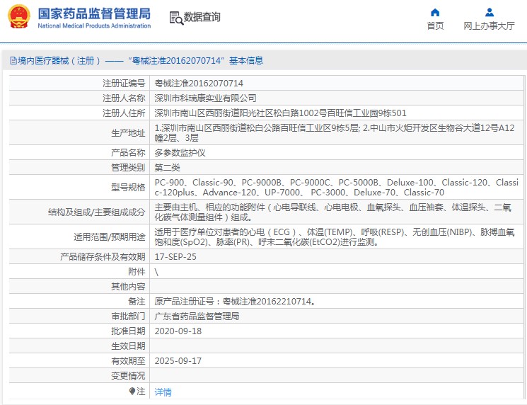Click the 首页 house icon
The height and width of the screenshot is (405, 527).
click(x=435, y=12)
